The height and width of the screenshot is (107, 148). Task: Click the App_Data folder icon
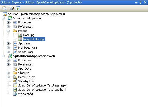[15, 69]
